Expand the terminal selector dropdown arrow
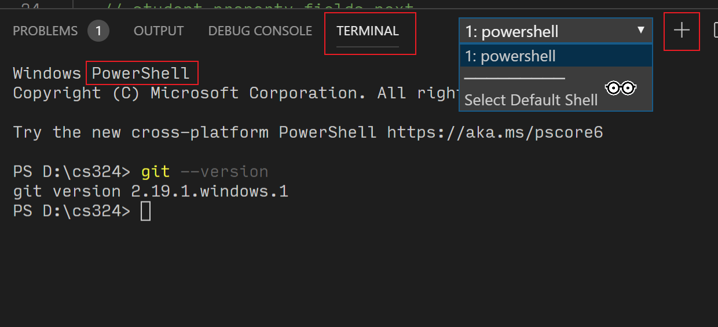Screen dimensions: 718x327 (640, 30)
